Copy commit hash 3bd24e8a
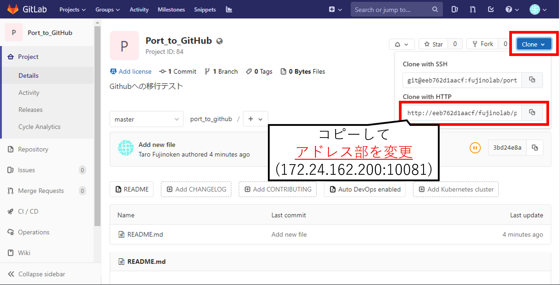The height and width of the screenshot is (285, 560). click(x=535, y=148)
